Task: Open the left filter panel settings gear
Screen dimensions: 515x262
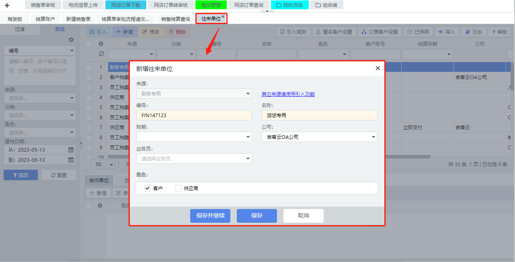Action: point(71,40)
